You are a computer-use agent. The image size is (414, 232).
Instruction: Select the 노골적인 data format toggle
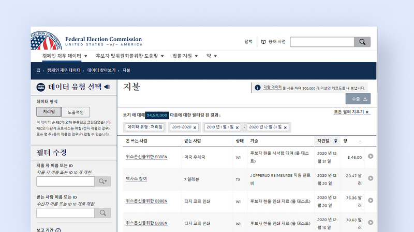[x=76, y=112]
